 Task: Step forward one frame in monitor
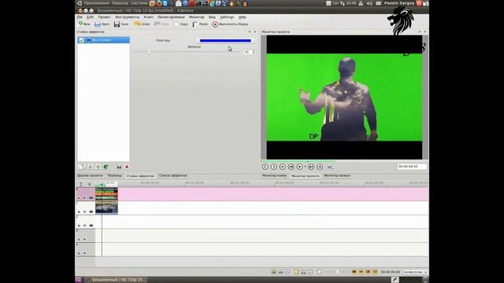click(311, 167)
